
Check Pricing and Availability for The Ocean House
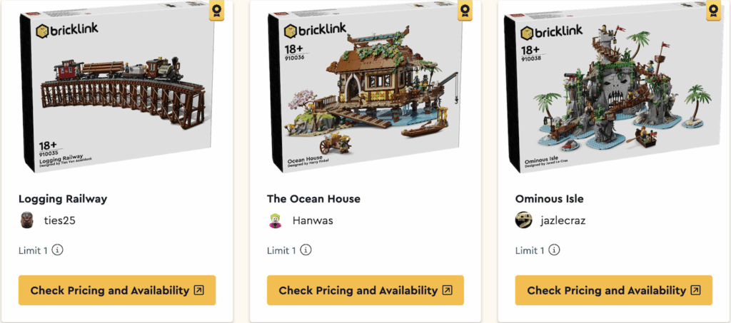pyautogui.click(x=365, y=290)
